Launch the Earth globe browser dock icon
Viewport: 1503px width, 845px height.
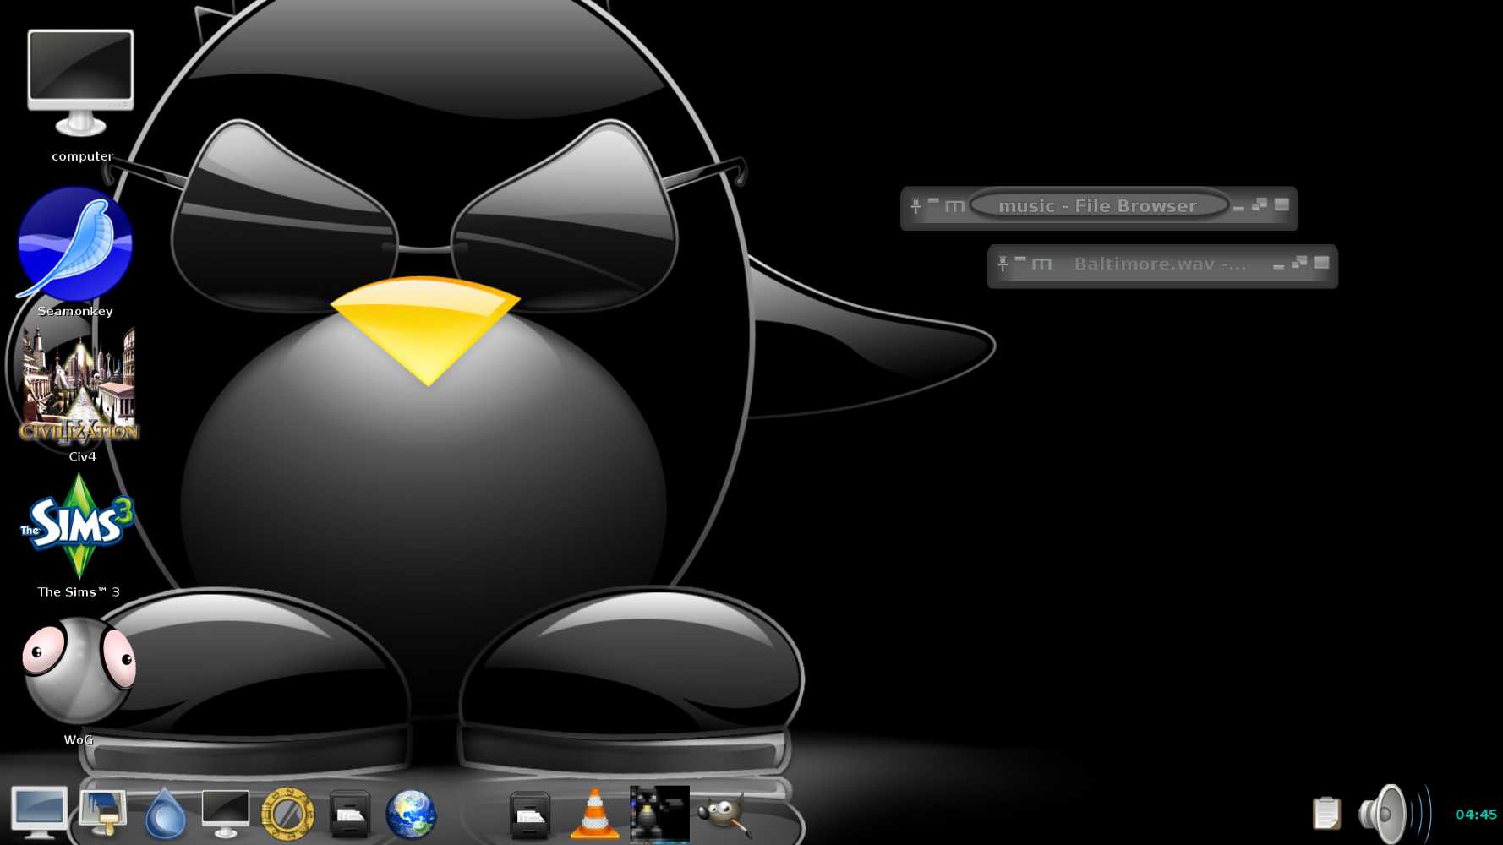pos(411,814)
